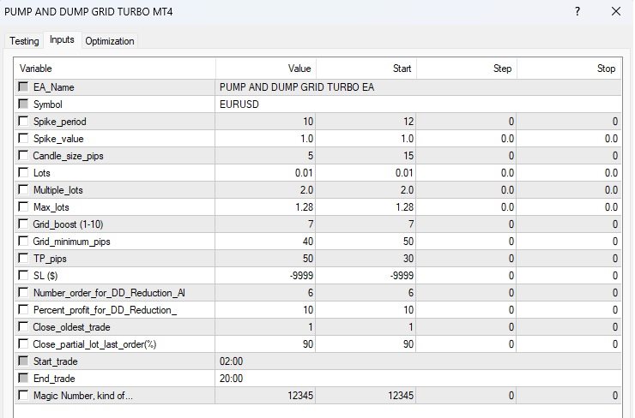Click the disabled Symbol checkbox

tap(23, 104)
